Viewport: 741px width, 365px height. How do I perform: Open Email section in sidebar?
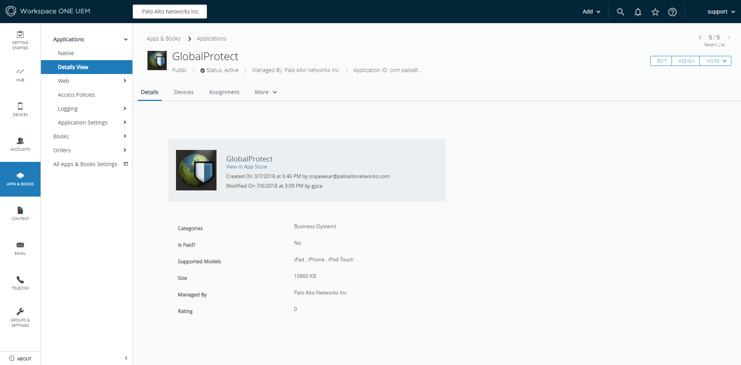pyautogui.click(x=20, y=248)
